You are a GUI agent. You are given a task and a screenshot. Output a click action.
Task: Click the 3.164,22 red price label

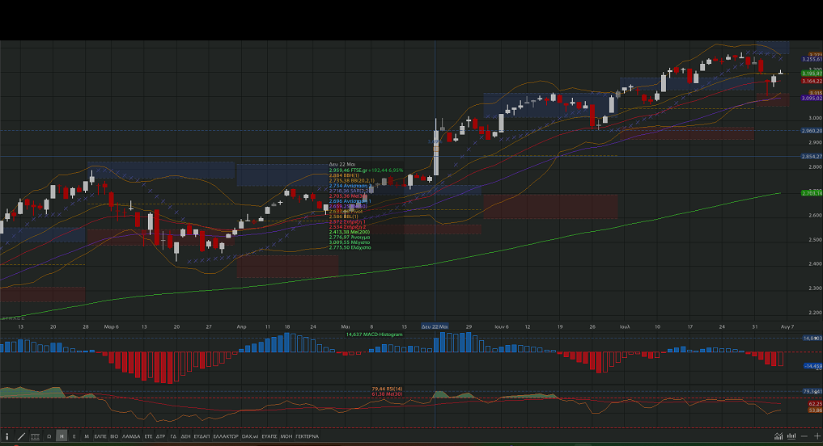click(812, 82)
